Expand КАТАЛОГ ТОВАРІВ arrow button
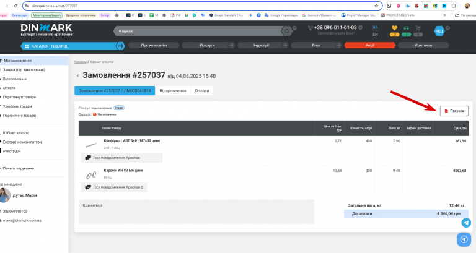The image size is (476, 253). (120, 46)
